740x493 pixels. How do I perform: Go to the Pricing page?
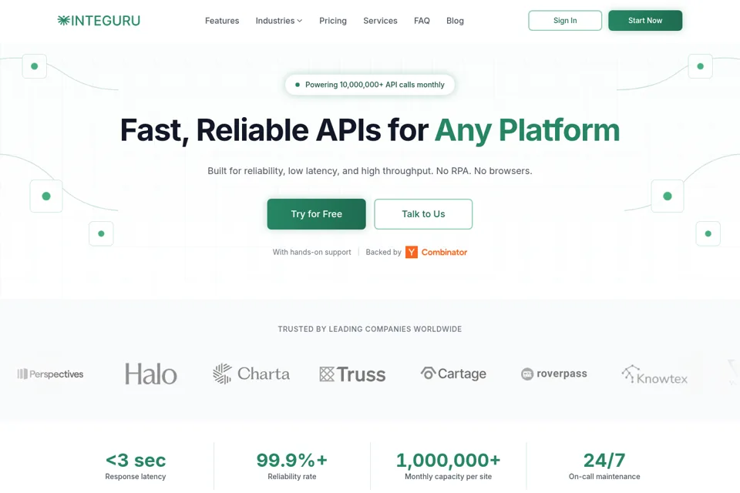tap(333, 21)
